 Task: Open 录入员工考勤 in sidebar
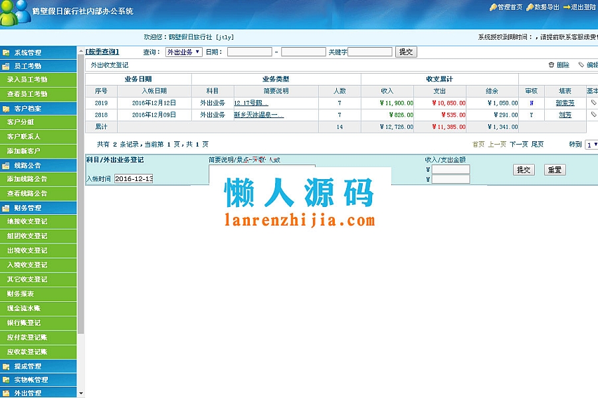38,80
